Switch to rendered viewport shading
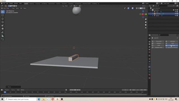 click(x=144, y=8)
